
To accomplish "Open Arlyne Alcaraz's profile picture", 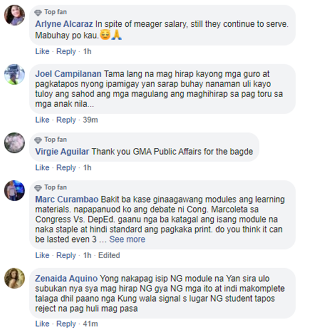I will 15,15.
